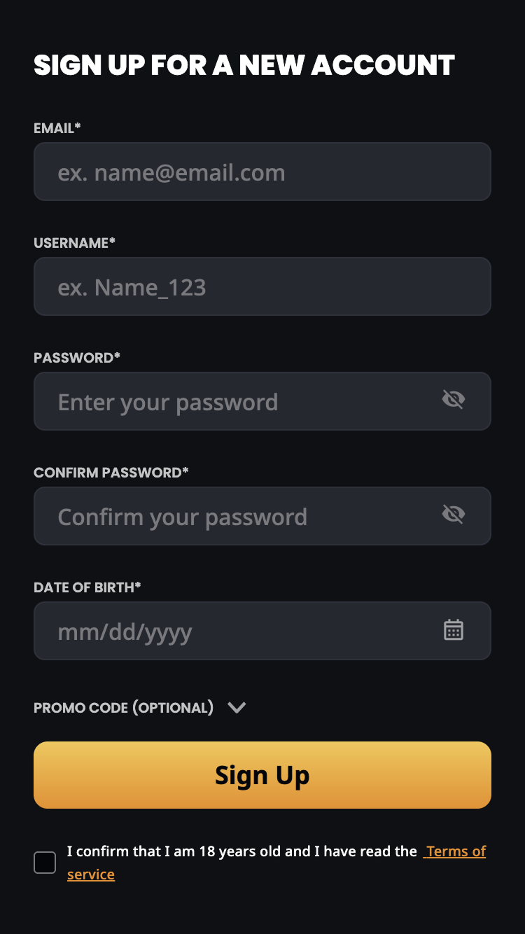The image size is (525, 934).
Task: Click the yellow Sign Up button
Action: 262,775
